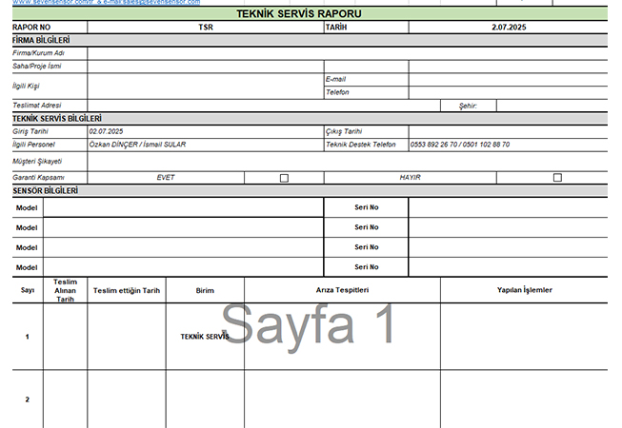
Task: Select the TSR report number cell
Action: tap(206, 28)
